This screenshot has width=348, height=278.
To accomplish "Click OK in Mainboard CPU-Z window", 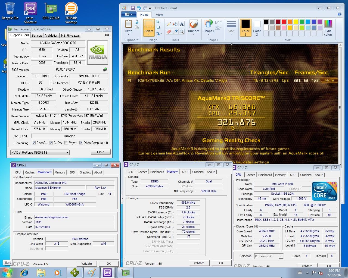I will click(108, 263).
